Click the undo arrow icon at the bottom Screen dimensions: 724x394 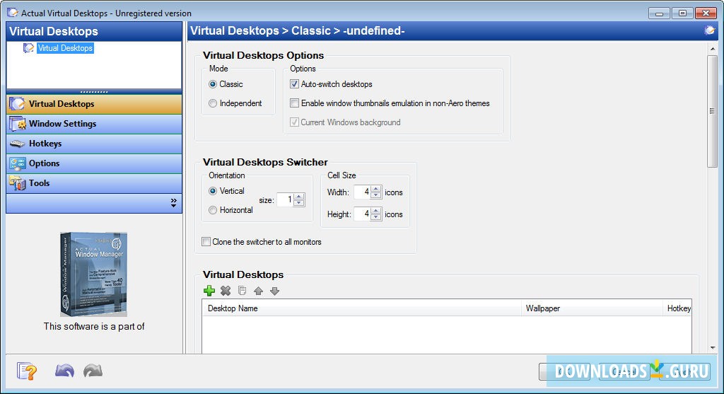(64, 371)
